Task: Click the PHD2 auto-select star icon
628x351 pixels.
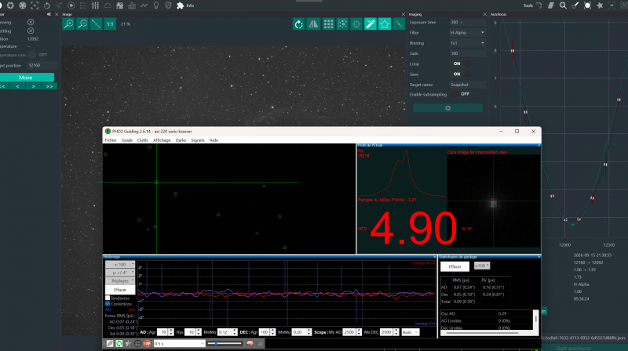Action: (x=128, y=343)
